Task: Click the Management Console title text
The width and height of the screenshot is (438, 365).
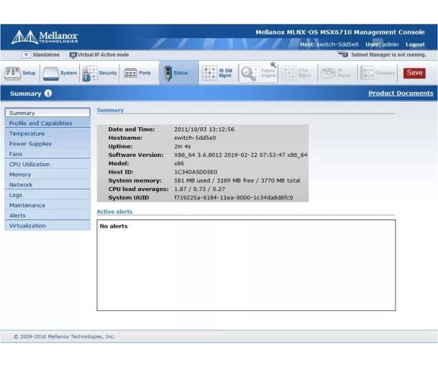Action: pyautogui.click(x=340, y=32)
